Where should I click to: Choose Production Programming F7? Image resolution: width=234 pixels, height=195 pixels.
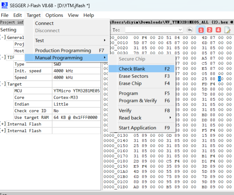pyautogui.click(x=67, y=50)
